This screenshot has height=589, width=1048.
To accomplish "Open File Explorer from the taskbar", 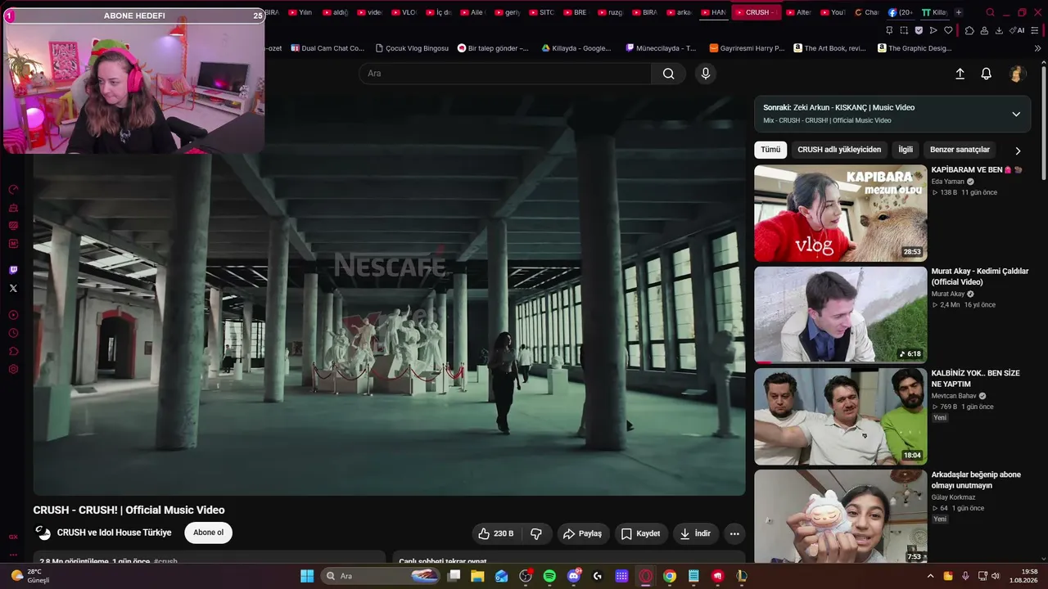I will pyautogui.click(x=477, y=576).
